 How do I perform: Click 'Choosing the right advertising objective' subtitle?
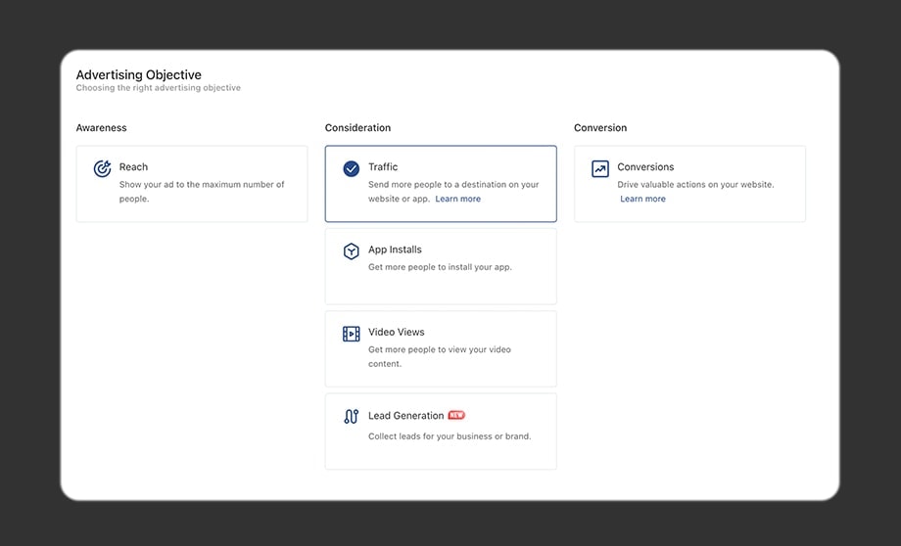point(158,88)
